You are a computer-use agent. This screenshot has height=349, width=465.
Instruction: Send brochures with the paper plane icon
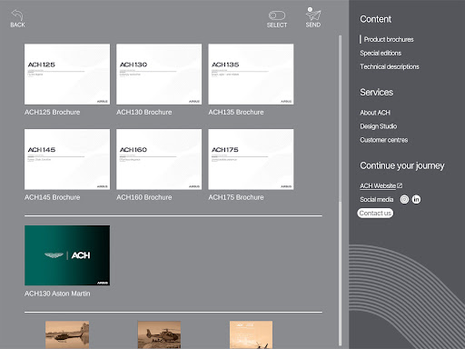[313, 15]
